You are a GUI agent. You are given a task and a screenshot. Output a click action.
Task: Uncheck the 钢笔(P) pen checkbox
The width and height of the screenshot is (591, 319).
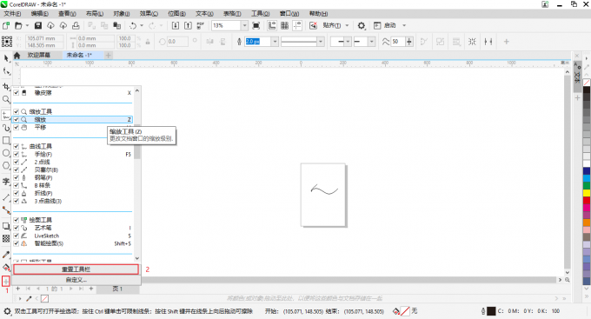(x=17, y=177)
